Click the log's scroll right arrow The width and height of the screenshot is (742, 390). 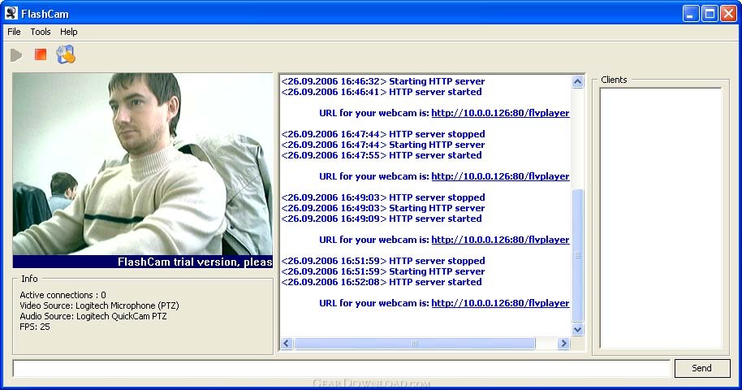[x=563, y=343]
